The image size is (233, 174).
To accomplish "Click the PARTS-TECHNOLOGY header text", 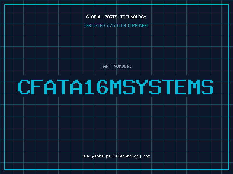I will coord(125,17).
